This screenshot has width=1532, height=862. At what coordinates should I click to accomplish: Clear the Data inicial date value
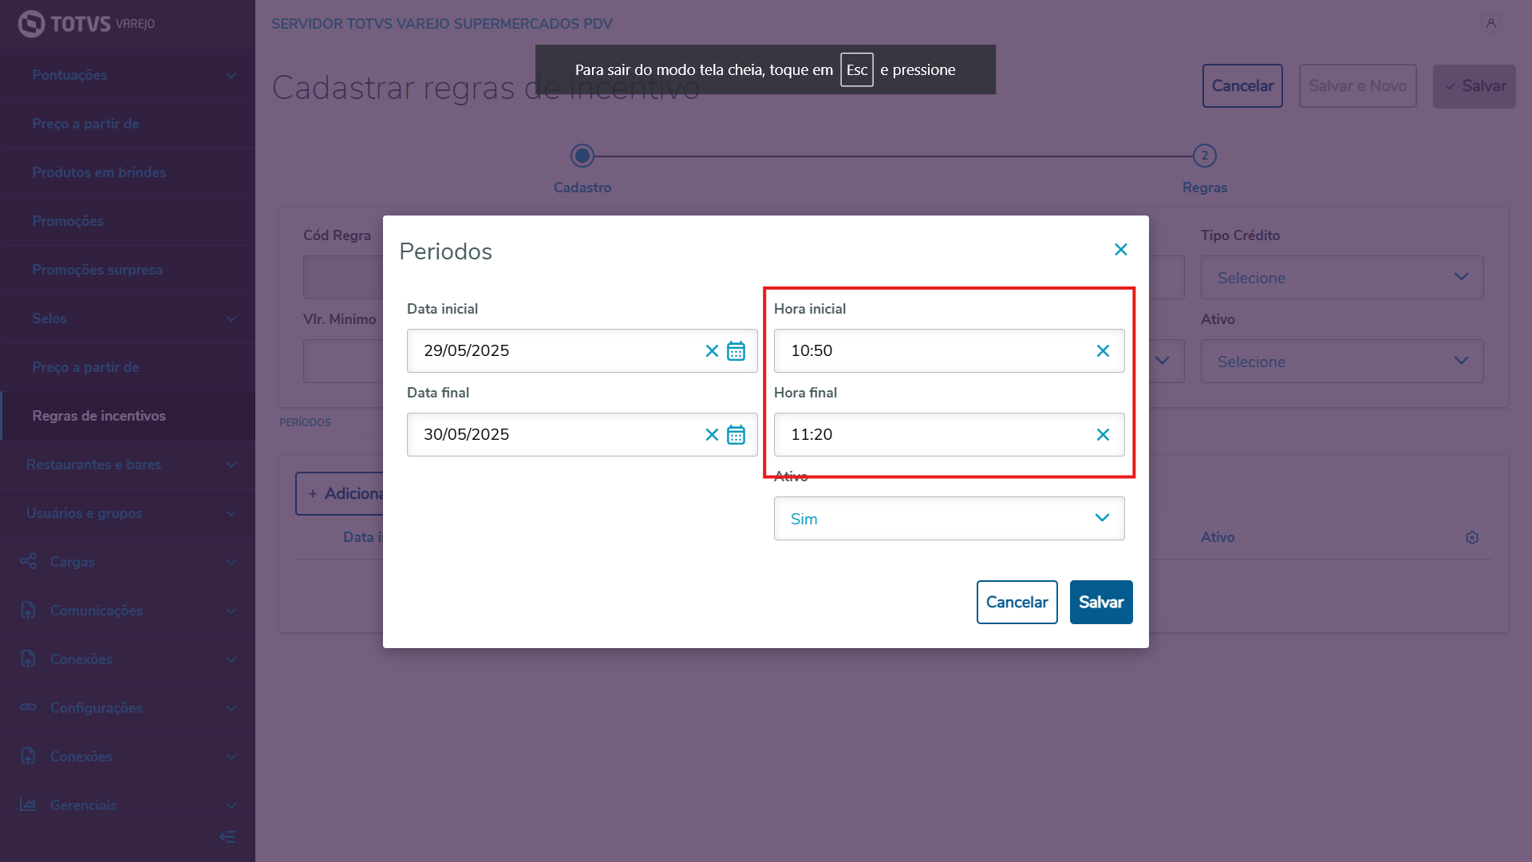tap(712, 351)
